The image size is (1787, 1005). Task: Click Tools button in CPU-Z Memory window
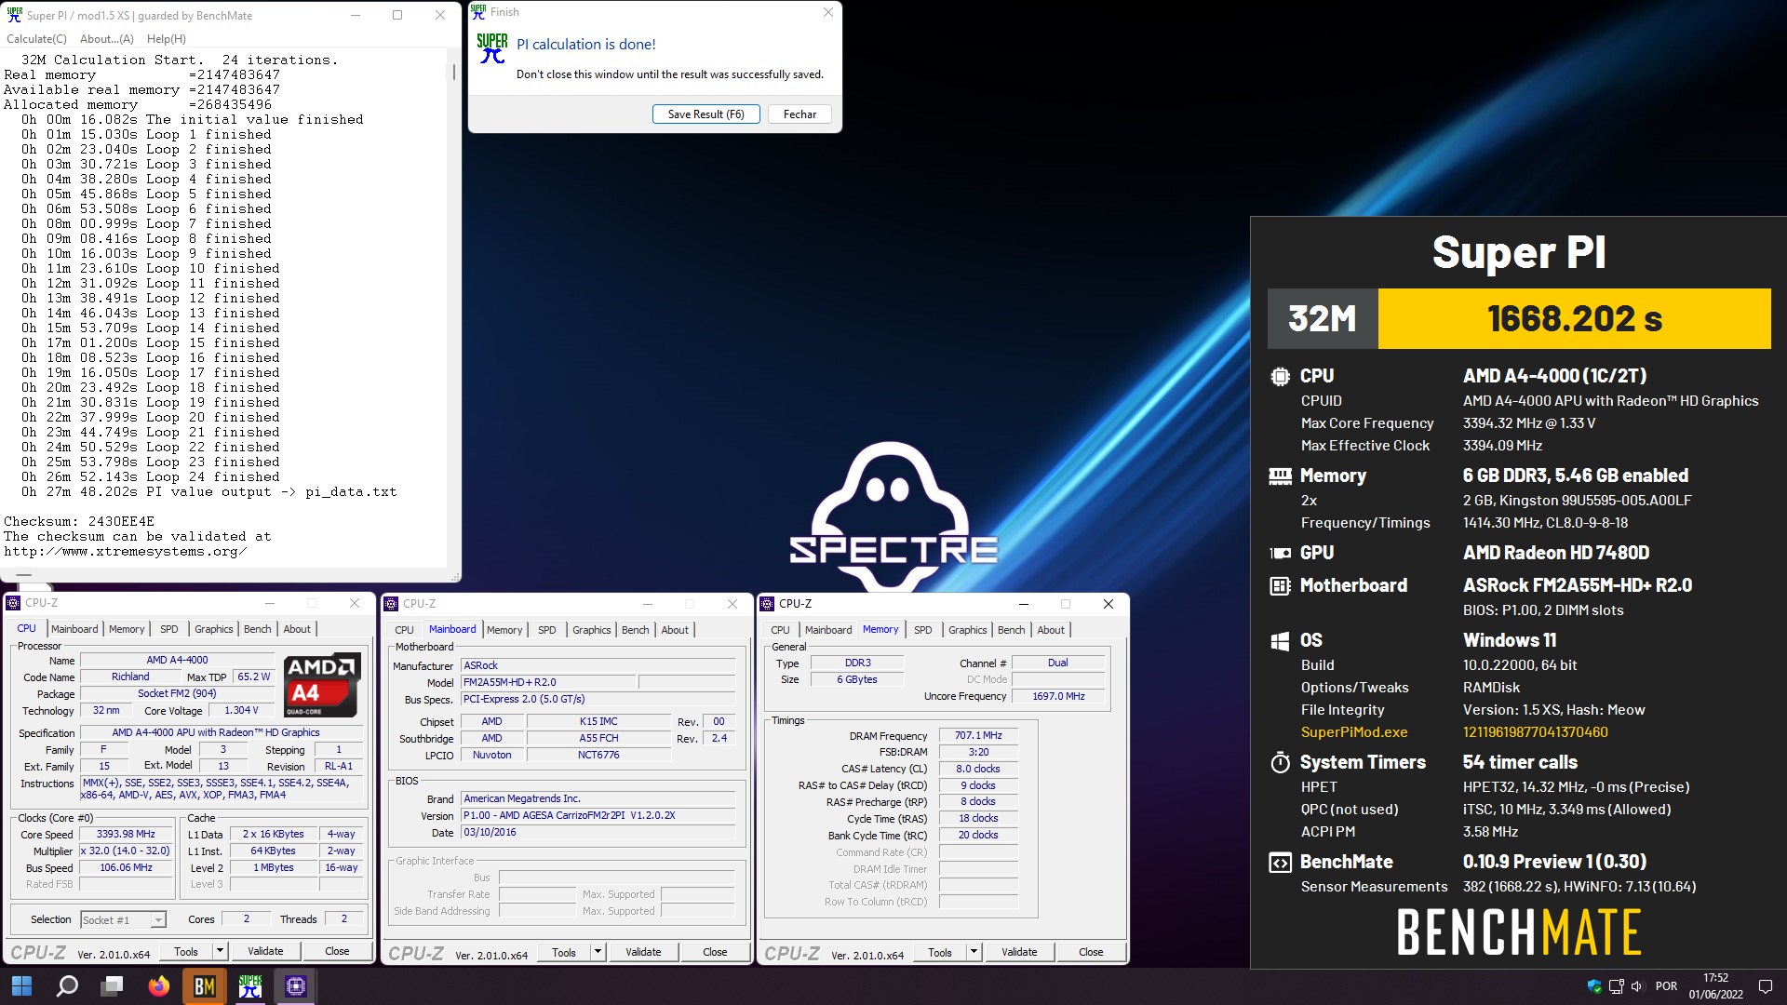(940, 952)
